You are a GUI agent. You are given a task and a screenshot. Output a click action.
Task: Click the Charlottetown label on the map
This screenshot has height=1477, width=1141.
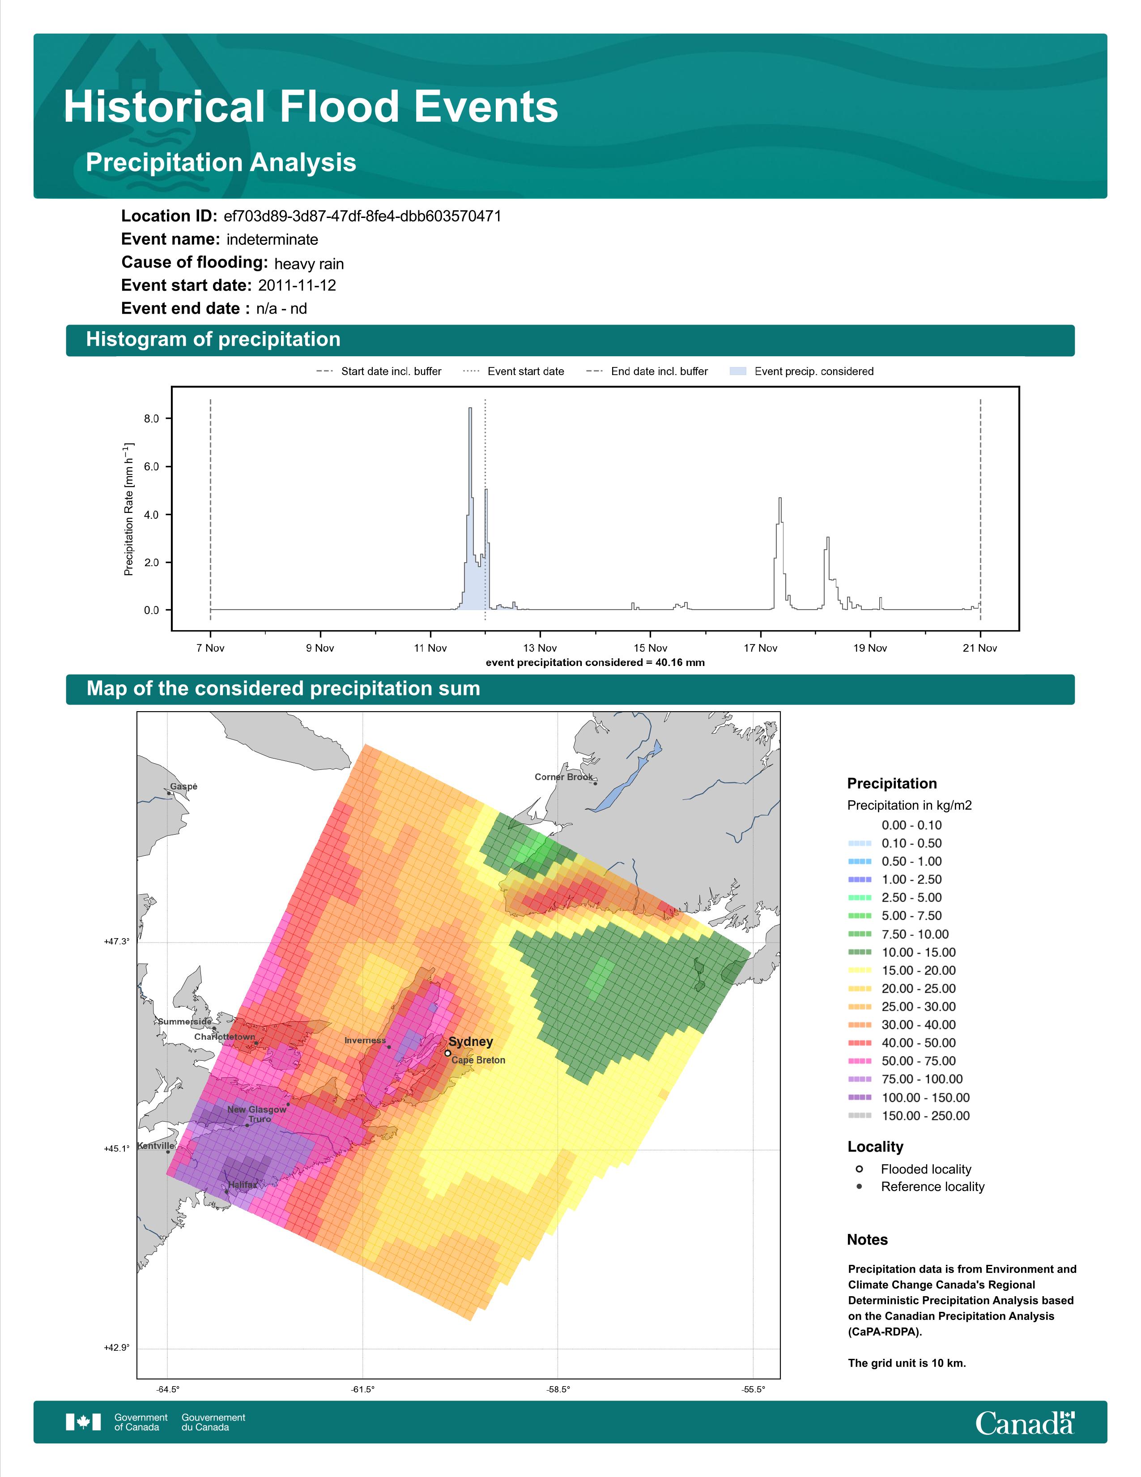point(225,1037)
